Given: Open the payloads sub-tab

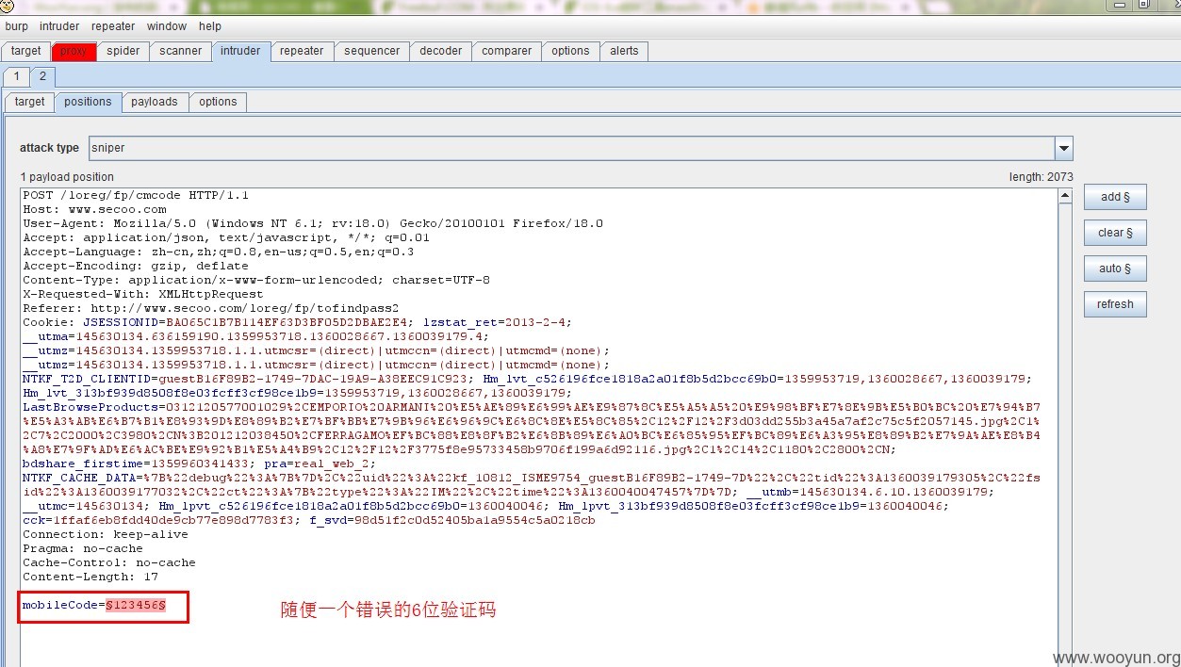Looking at the screenshot, I should tap(155, 102).
